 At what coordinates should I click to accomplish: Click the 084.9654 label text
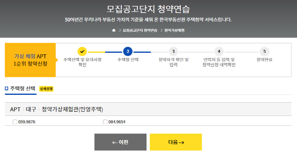point(117,122)
